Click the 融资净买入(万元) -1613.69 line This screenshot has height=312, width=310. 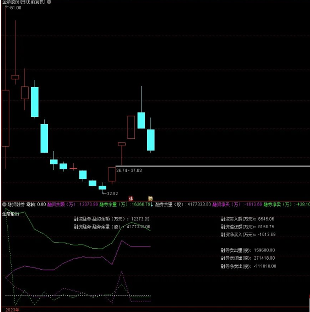(248, 234)
